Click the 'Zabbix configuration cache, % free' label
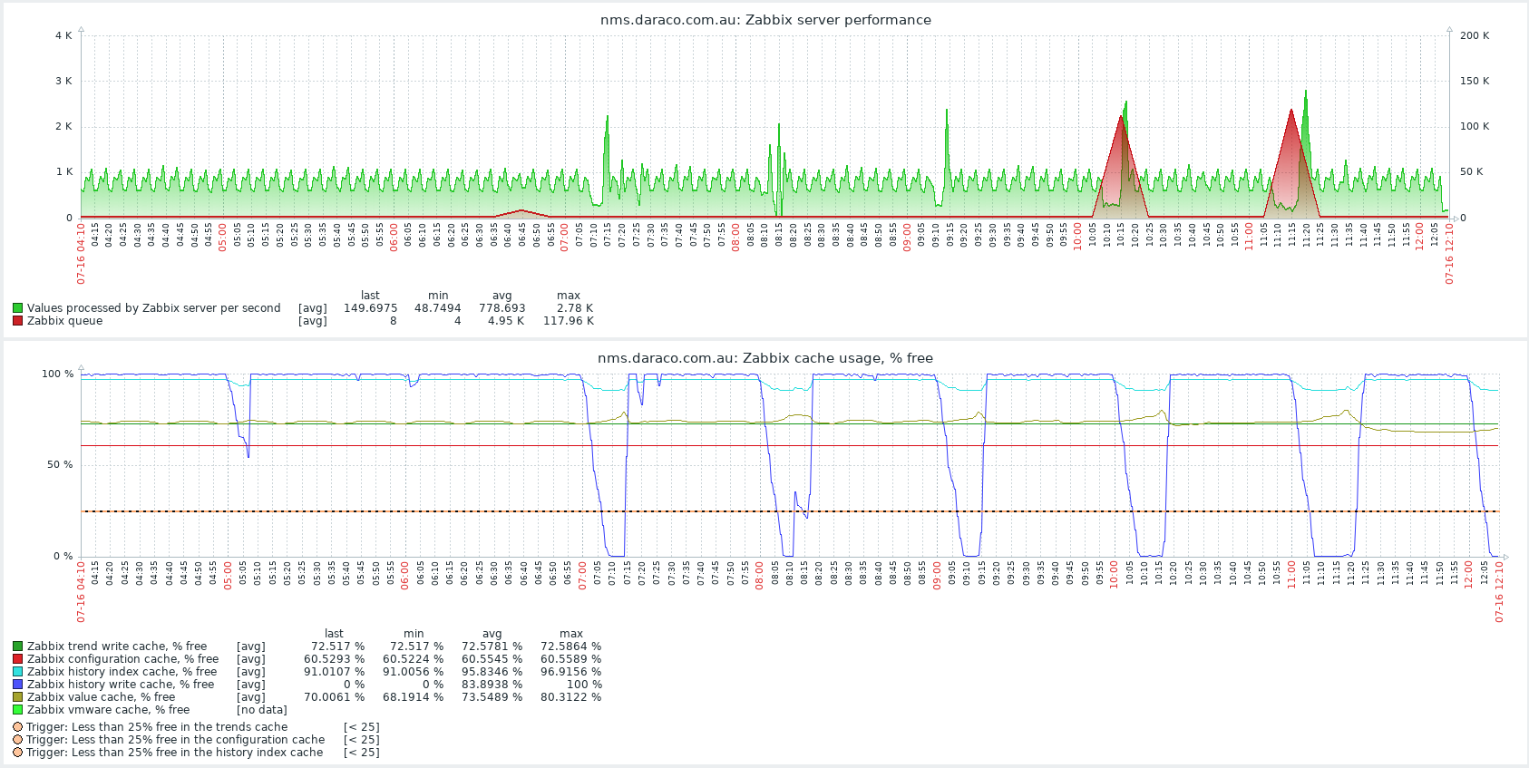This screenshot has width=1529, height=768. 122,659
